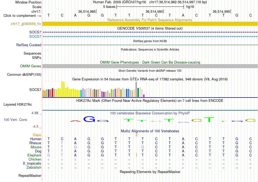Click Publications: Sequences in Scientific Articles title
The width and height of the screenshot is (258, 182).
(x=150, y=49)
